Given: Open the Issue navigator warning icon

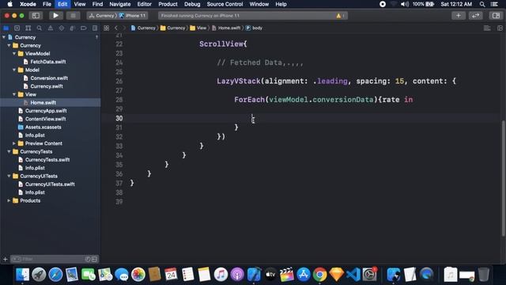Looking at the screenshot, I should 51,28.
